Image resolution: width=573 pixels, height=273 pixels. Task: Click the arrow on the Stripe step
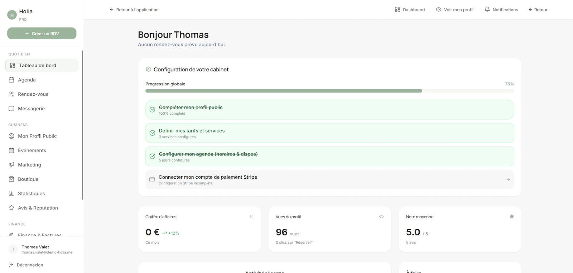(x=508, y=179)
